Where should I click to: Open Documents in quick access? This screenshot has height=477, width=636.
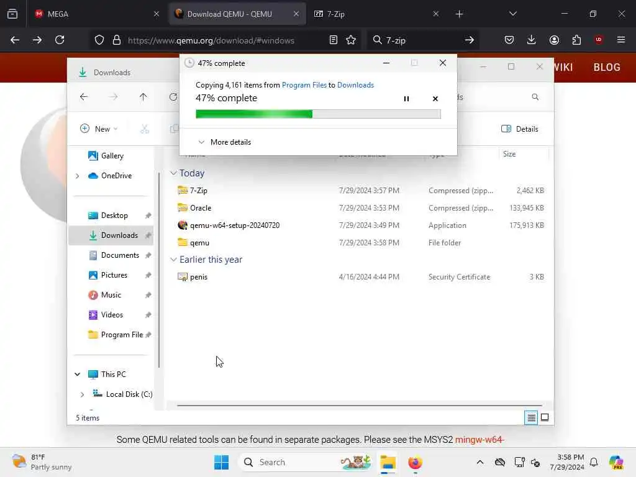click(x=120, y=255)
